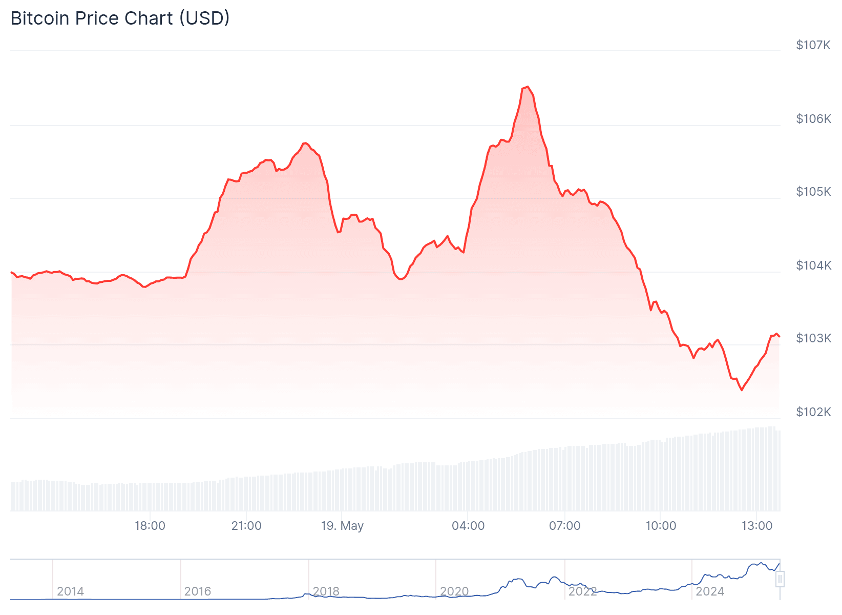Viewport: 842px width, 615px height.
Task: Click the 04:00 x-axis time label
Action: pos(468,526)
